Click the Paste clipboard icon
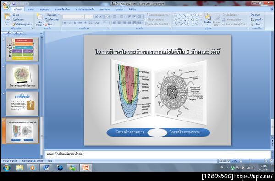275x181 pixels. pos(7,16)
